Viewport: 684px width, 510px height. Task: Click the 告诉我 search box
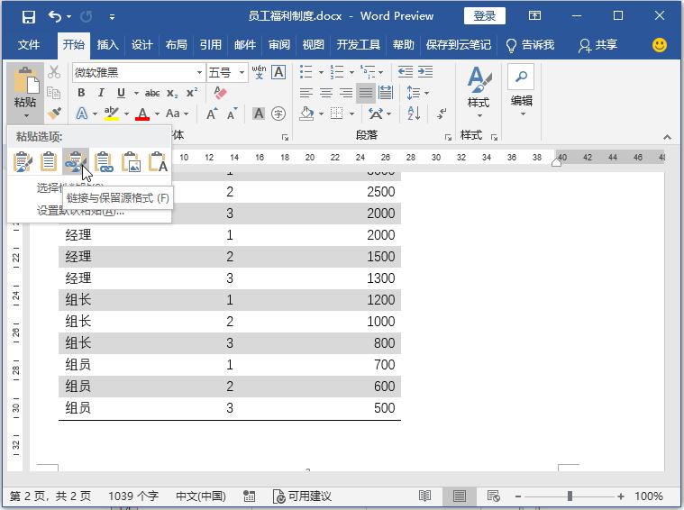[x=530, y=44]
